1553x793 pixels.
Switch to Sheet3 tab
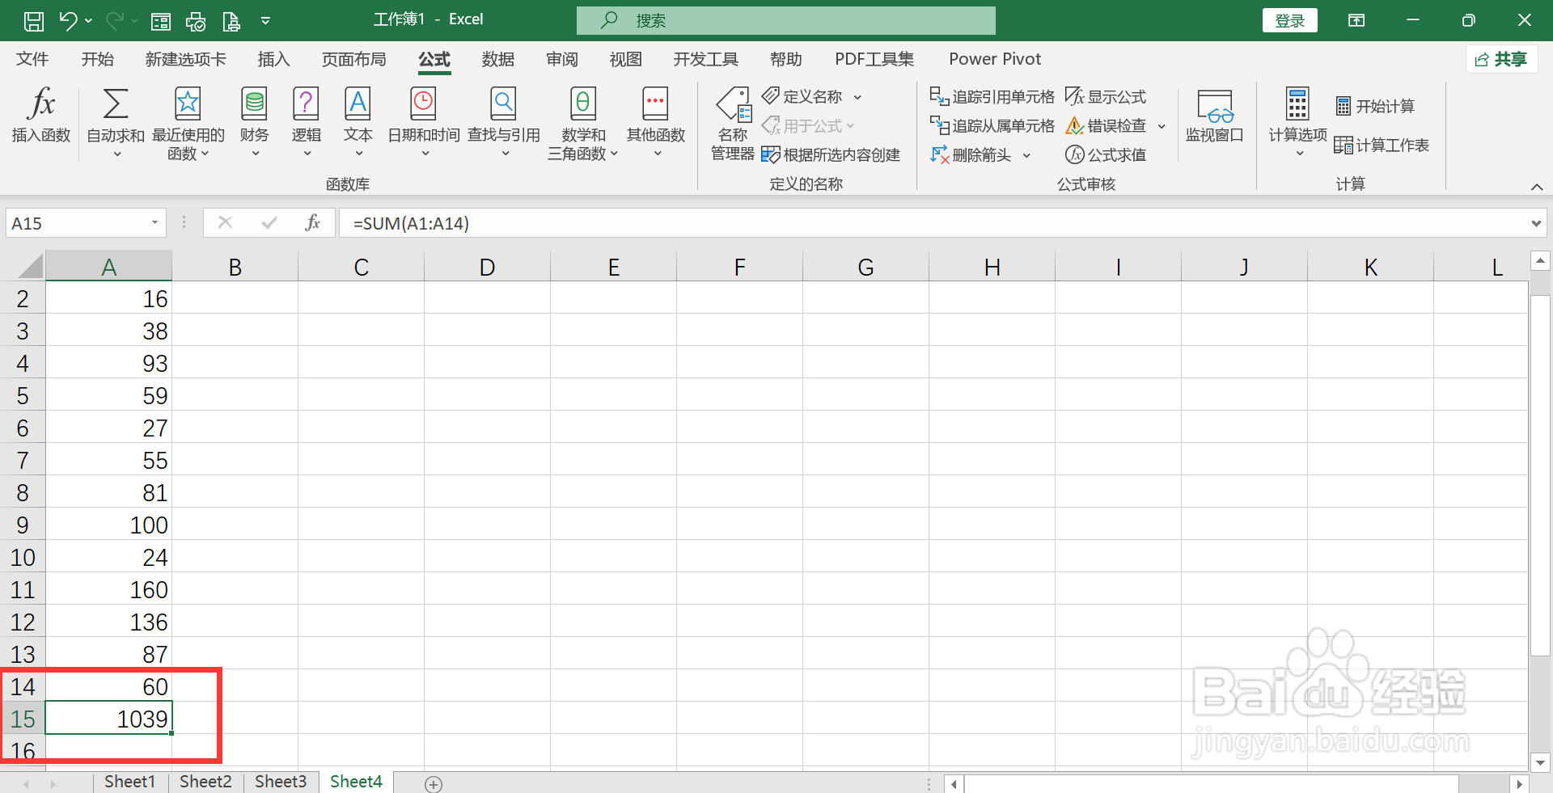pos(281,782)
